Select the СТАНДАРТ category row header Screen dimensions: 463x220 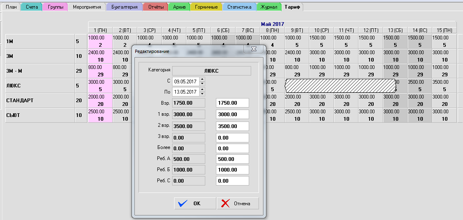pos(20,101)
